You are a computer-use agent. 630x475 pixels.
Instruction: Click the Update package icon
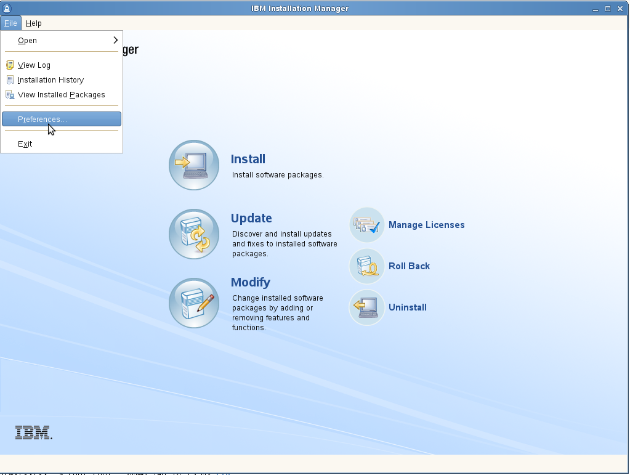coord(194,234)
